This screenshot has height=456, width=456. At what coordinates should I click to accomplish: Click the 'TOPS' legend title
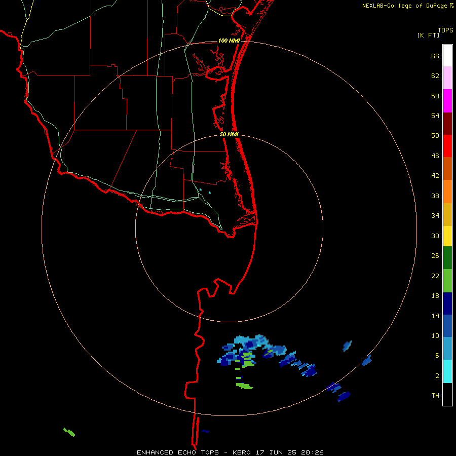point(445,30)
